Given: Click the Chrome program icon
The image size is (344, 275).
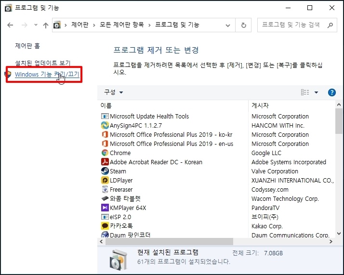Looking at the screenshot, I should coord(105,153).
